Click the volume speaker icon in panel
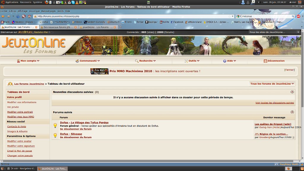This screenshot has width=304, height=171. (x=259, y=2)
